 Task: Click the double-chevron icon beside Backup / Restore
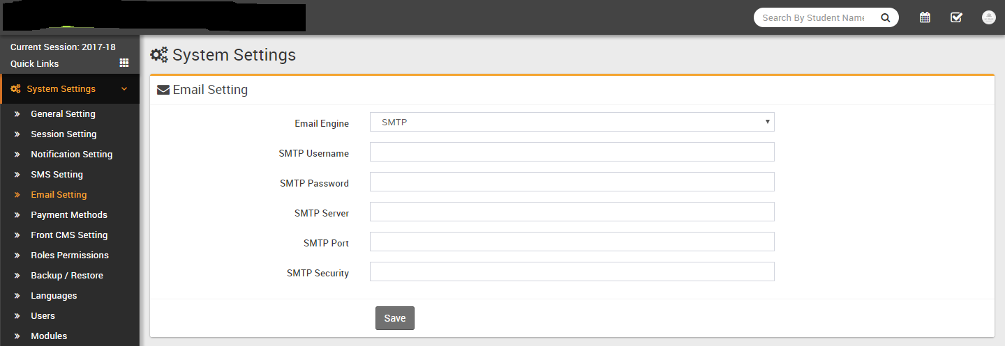pyautogui.click(x=17, y=276)
